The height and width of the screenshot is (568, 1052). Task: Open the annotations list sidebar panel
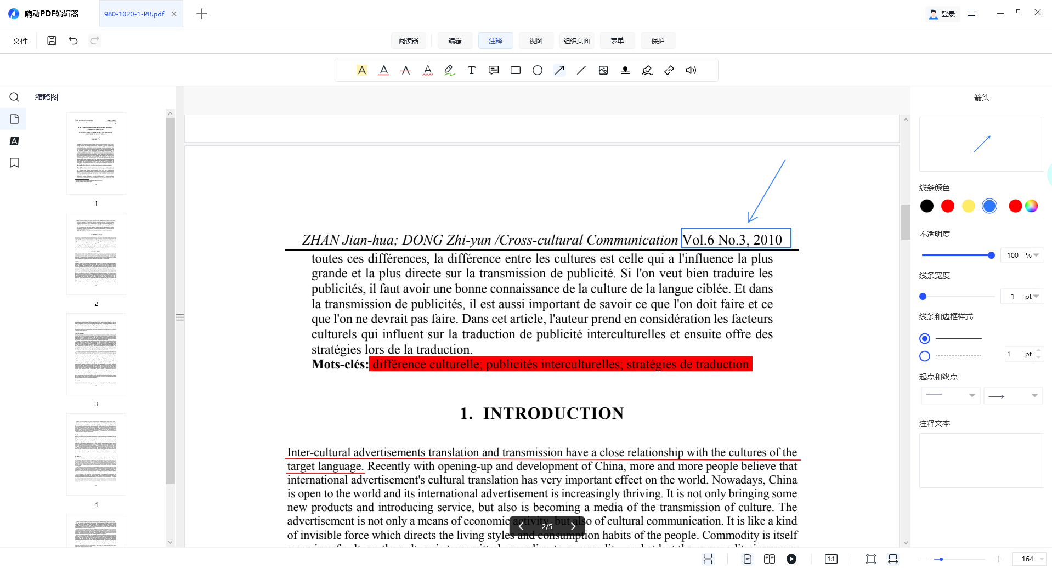click(x=14, y=141)
